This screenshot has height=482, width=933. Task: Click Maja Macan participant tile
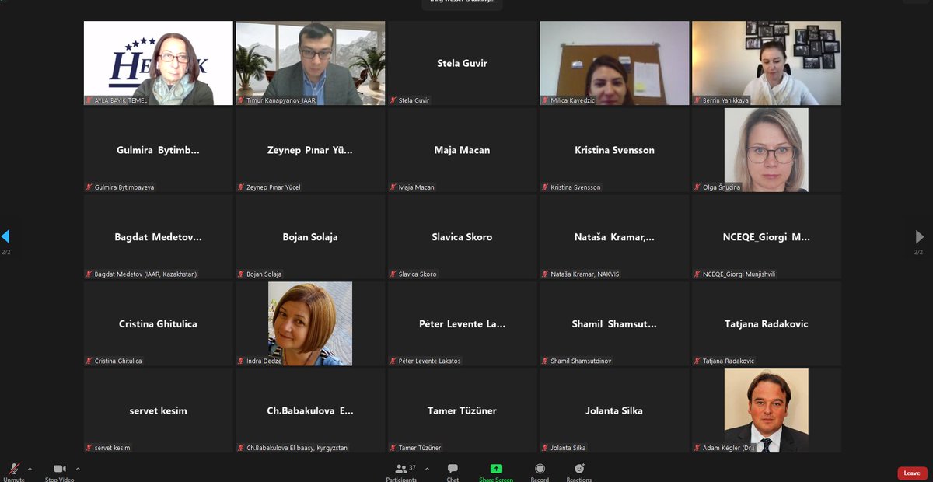(x=463, y=150)
